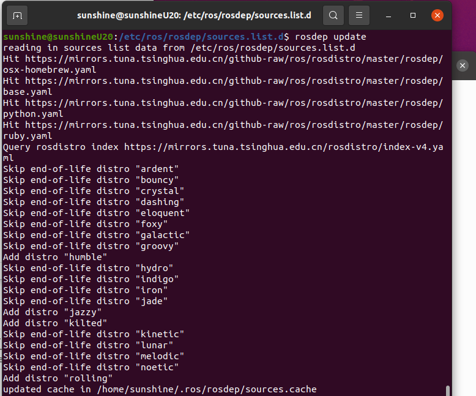Click the osx-homebrew.yaml line
The image size is (476, 396).
click(x=50, y=70)
